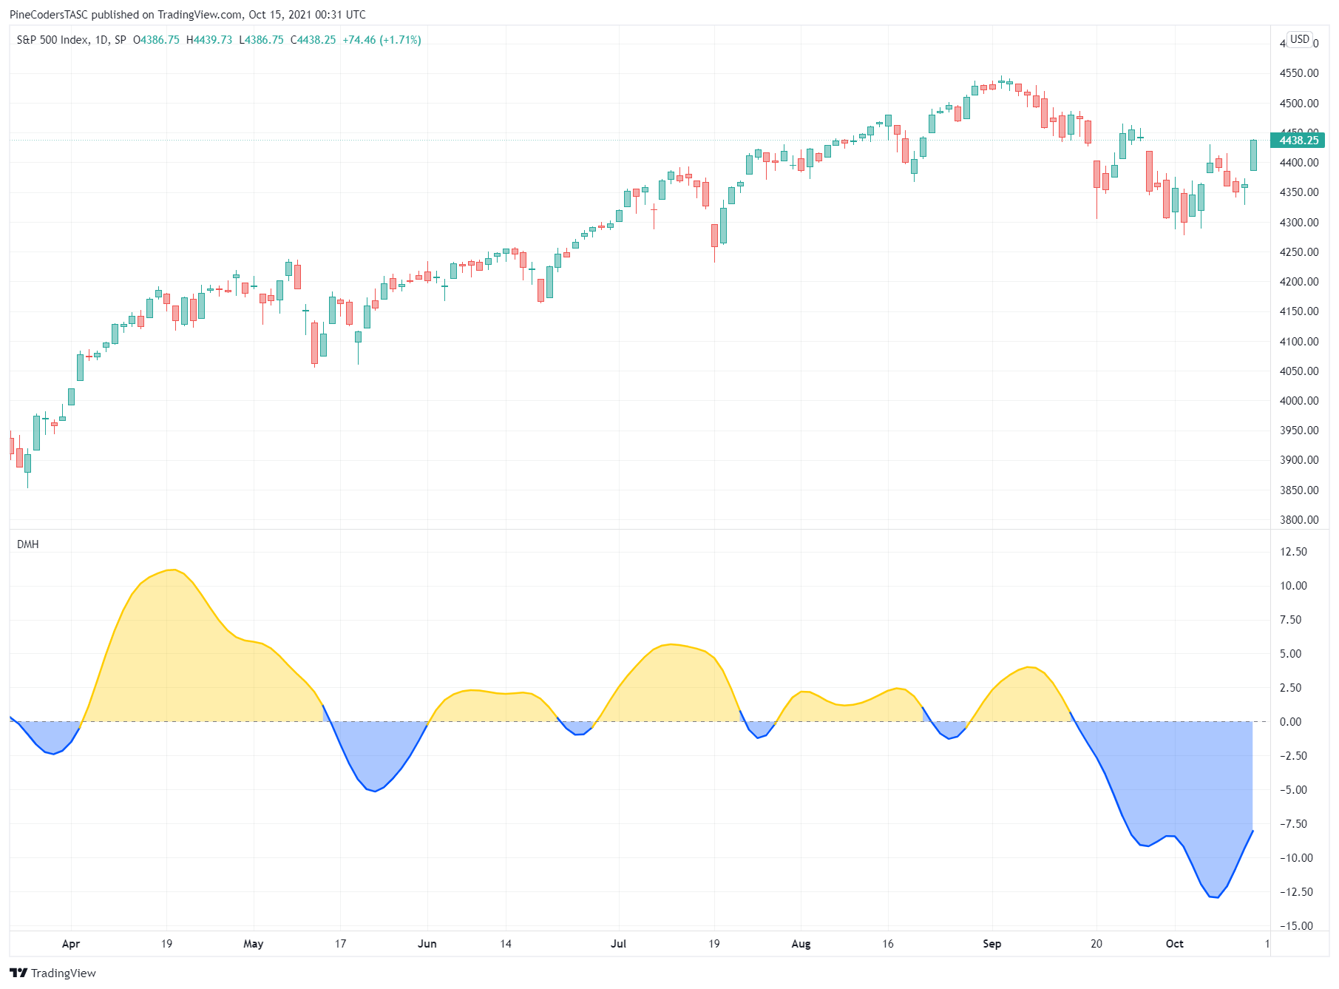This screenshot has width=1339, height=989.
Task: Click the PineCodersTASC published header text
Action: pyautogui.click(x=188, y=15)
